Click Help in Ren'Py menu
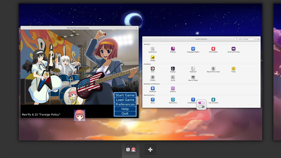 pyautogui.click(x=125, y=109)
